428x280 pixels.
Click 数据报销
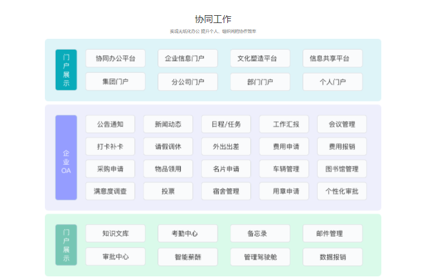point(332,257)
